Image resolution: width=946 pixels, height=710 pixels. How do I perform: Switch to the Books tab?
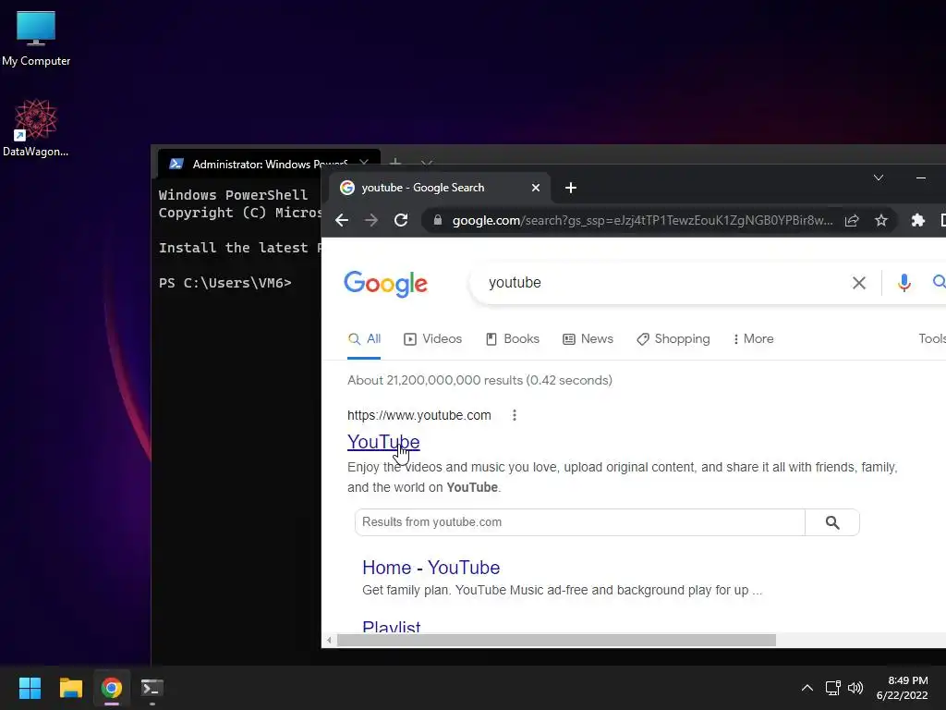[x=512, y=339]
